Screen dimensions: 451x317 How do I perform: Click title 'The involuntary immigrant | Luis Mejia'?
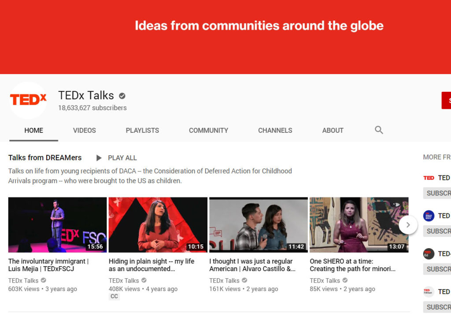coord(48,265)
